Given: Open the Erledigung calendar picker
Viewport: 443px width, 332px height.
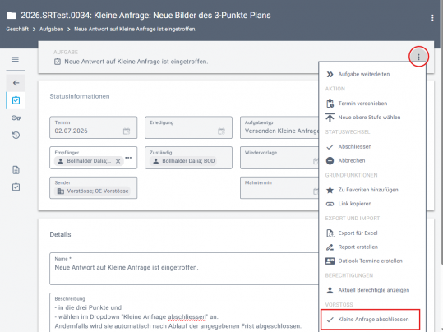Looking at the screenshot, I should [221, 131].
